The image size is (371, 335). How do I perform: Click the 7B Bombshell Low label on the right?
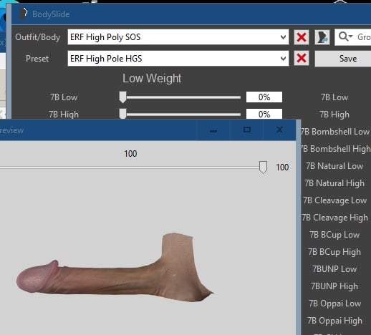tap(335, 132)
